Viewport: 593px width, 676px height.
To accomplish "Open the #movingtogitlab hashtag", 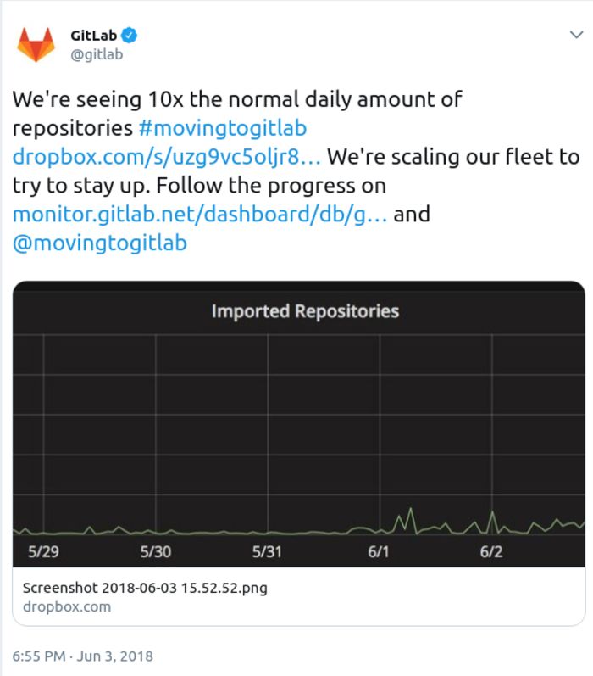I will pyautogui.click(x=223, y=128).
